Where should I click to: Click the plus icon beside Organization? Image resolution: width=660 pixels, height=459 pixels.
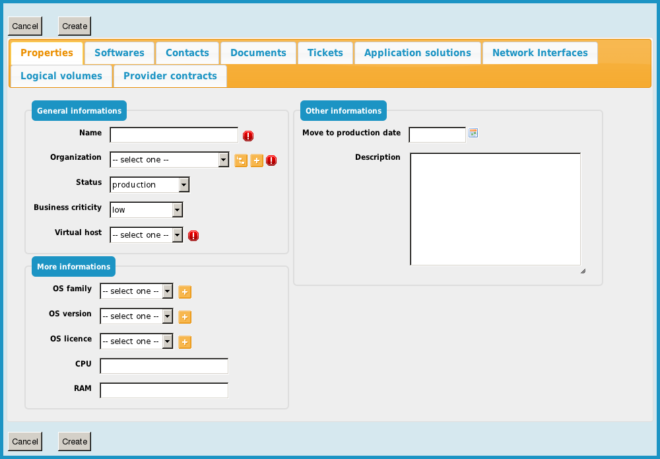click(257, 160)
